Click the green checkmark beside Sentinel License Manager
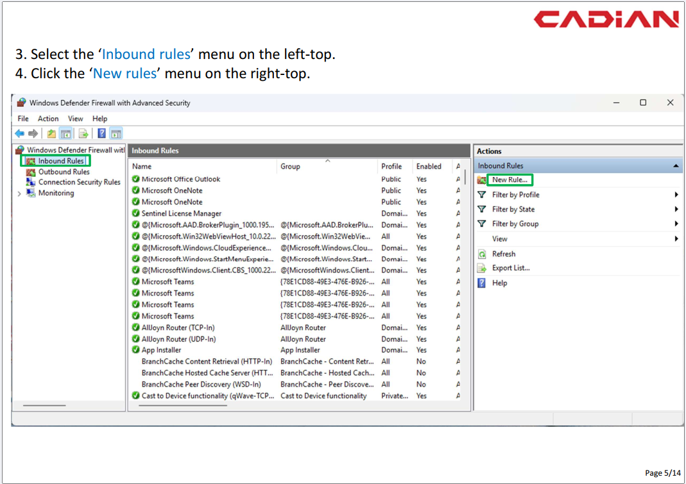This screenshot has width=686, height=484. click(136, 213)
